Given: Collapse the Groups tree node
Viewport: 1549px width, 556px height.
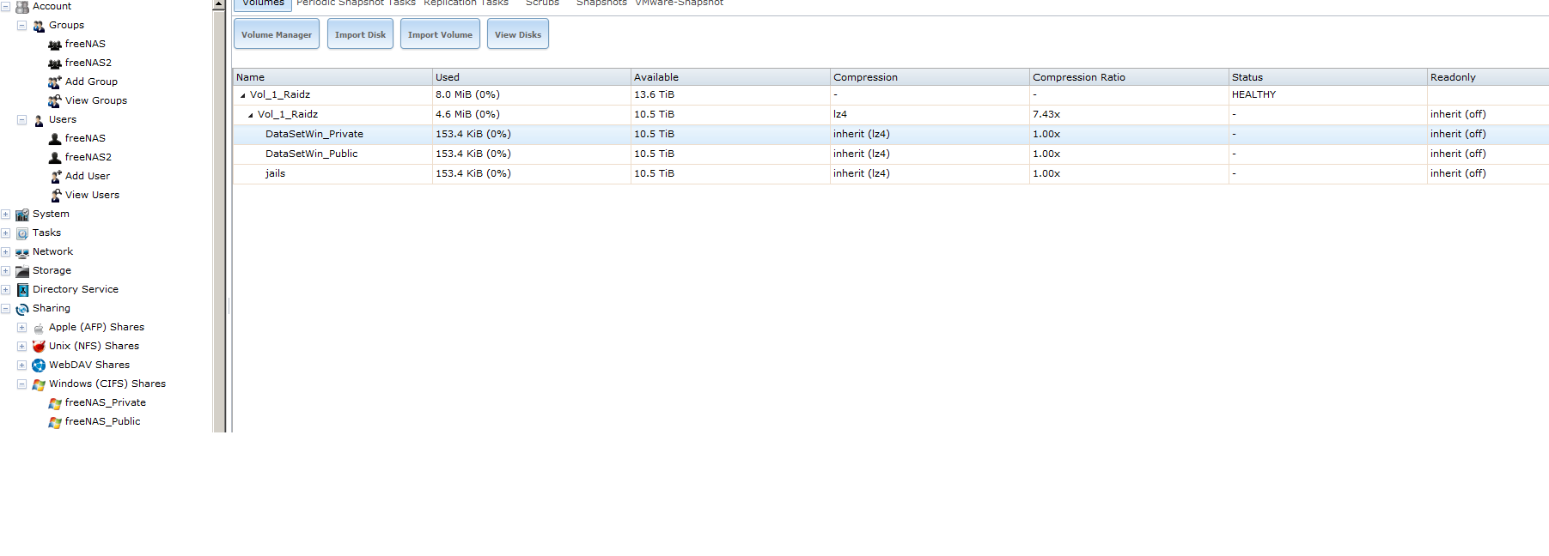Looking at the screenshot, I should (21, 25).
